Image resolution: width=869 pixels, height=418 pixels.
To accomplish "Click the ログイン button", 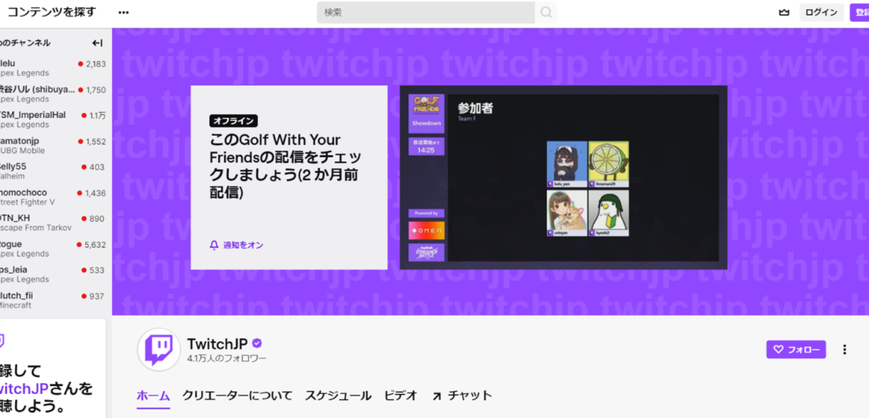I will pyautogui.click(x=822, y=12).
